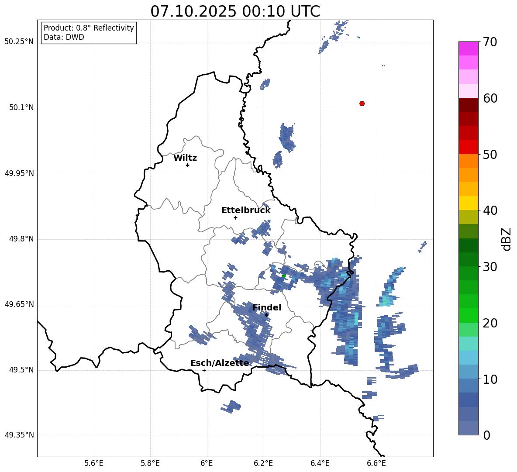Click the Ettelbruck city label
The image size is (517, 472).
point(246,210)
